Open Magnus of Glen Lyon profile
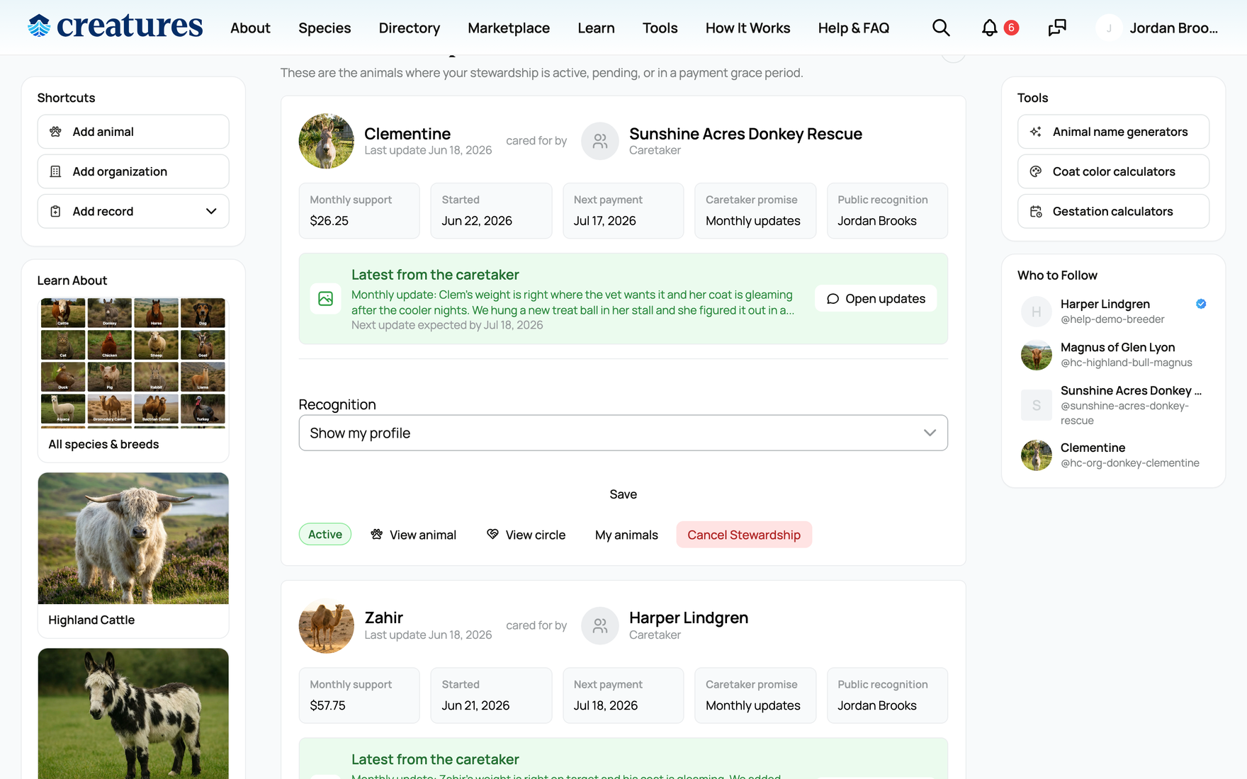 [x=1117, y=347]
